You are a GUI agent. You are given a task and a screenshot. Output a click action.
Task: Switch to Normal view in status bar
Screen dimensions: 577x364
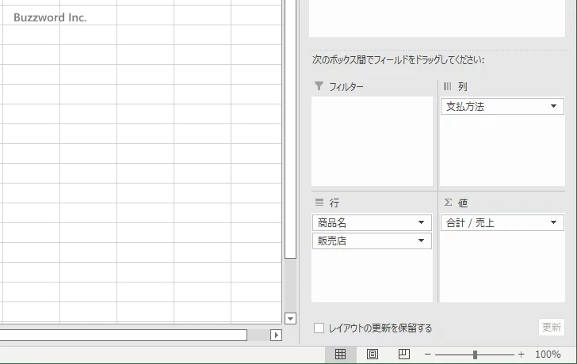[x=340, y=355]
